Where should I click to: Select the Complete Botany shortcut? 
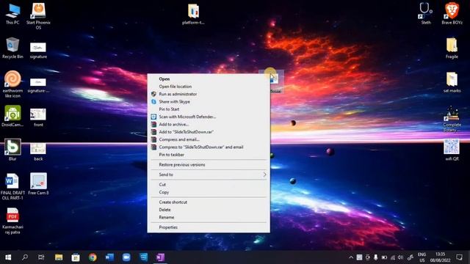pyautogui.click(x=452, y=119)
